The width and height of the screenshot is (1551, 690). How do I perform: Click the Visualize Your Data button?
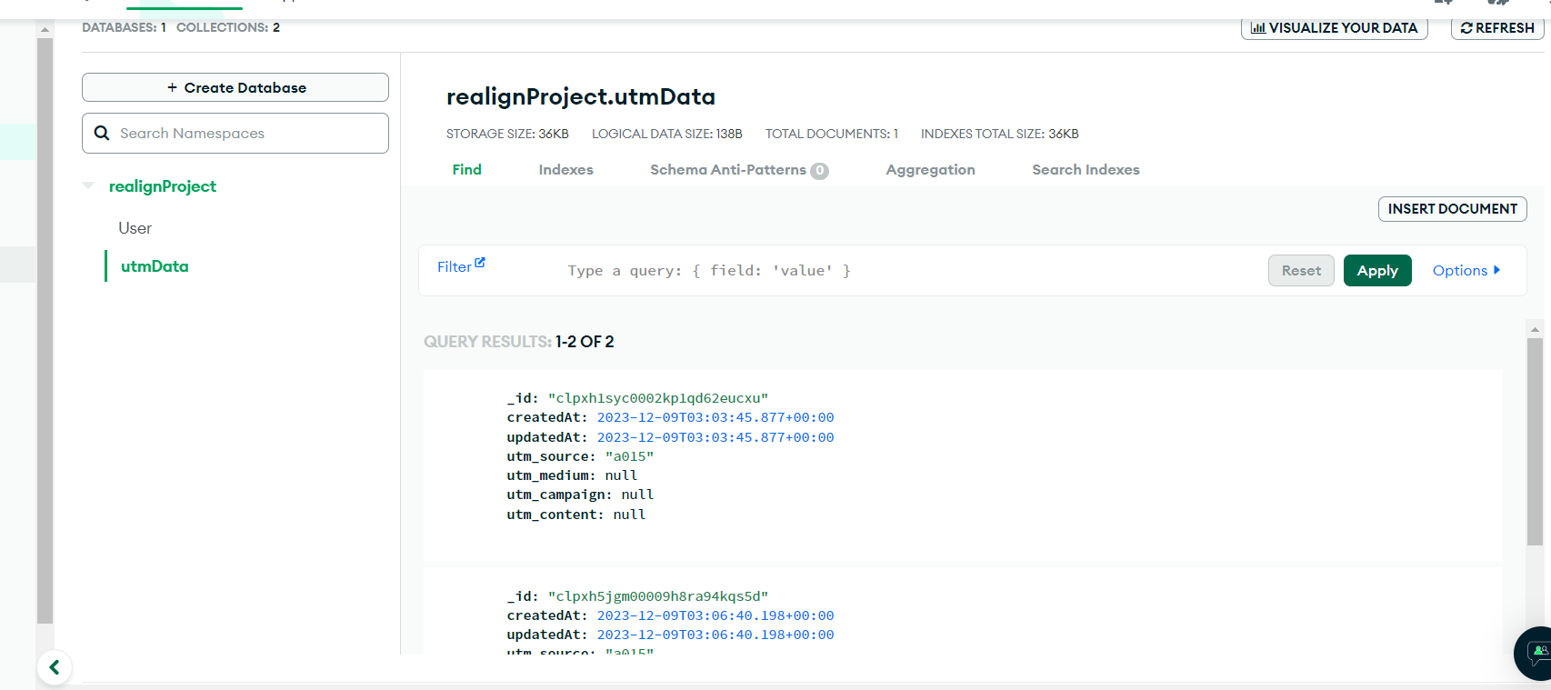1335,28
